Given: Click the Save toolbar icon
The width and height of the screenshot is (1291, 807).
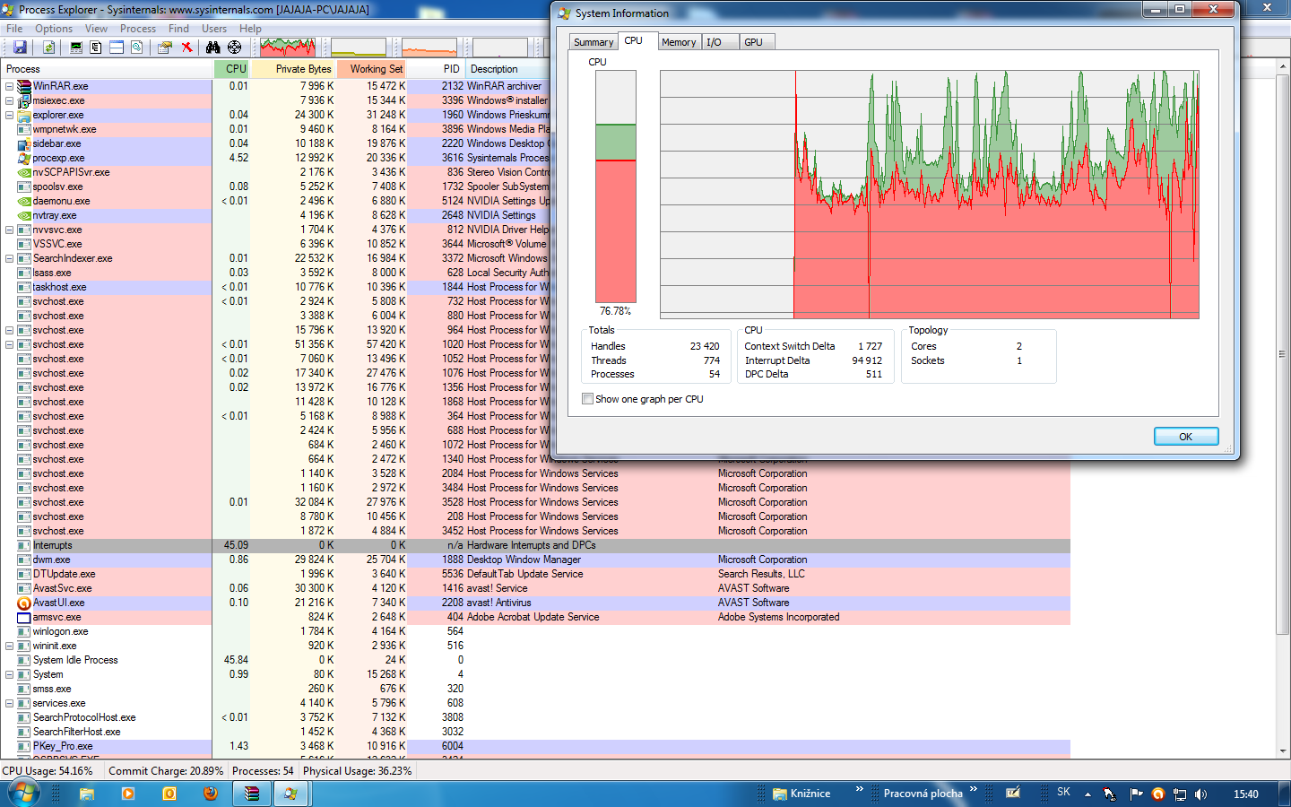Looking at the screenshot, I should pos(20,48).
